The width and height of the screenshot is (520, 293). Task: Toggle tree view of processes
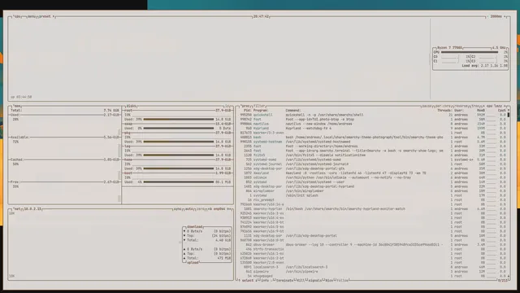(x=474, y=106)
